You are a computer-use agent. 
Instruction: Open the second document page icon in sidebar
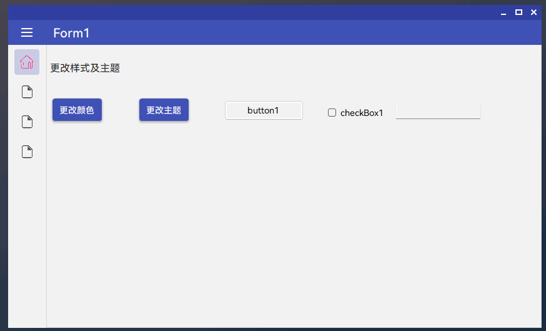27,122
